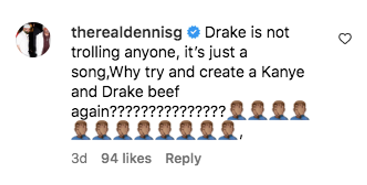
Task: Click the word "Drake" next to the verified badge
Action: pyautogui.click(x=225, y=33)
